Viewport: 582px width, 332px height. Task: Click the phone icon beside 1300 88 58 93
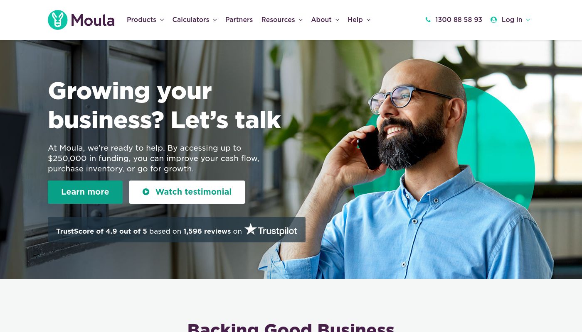pyautogui.click(x=428, y=20)
